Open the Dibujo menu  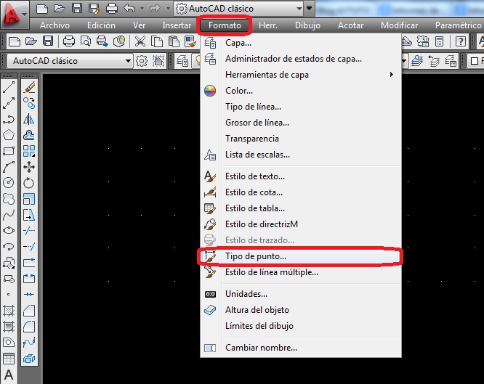pos(307,25)
